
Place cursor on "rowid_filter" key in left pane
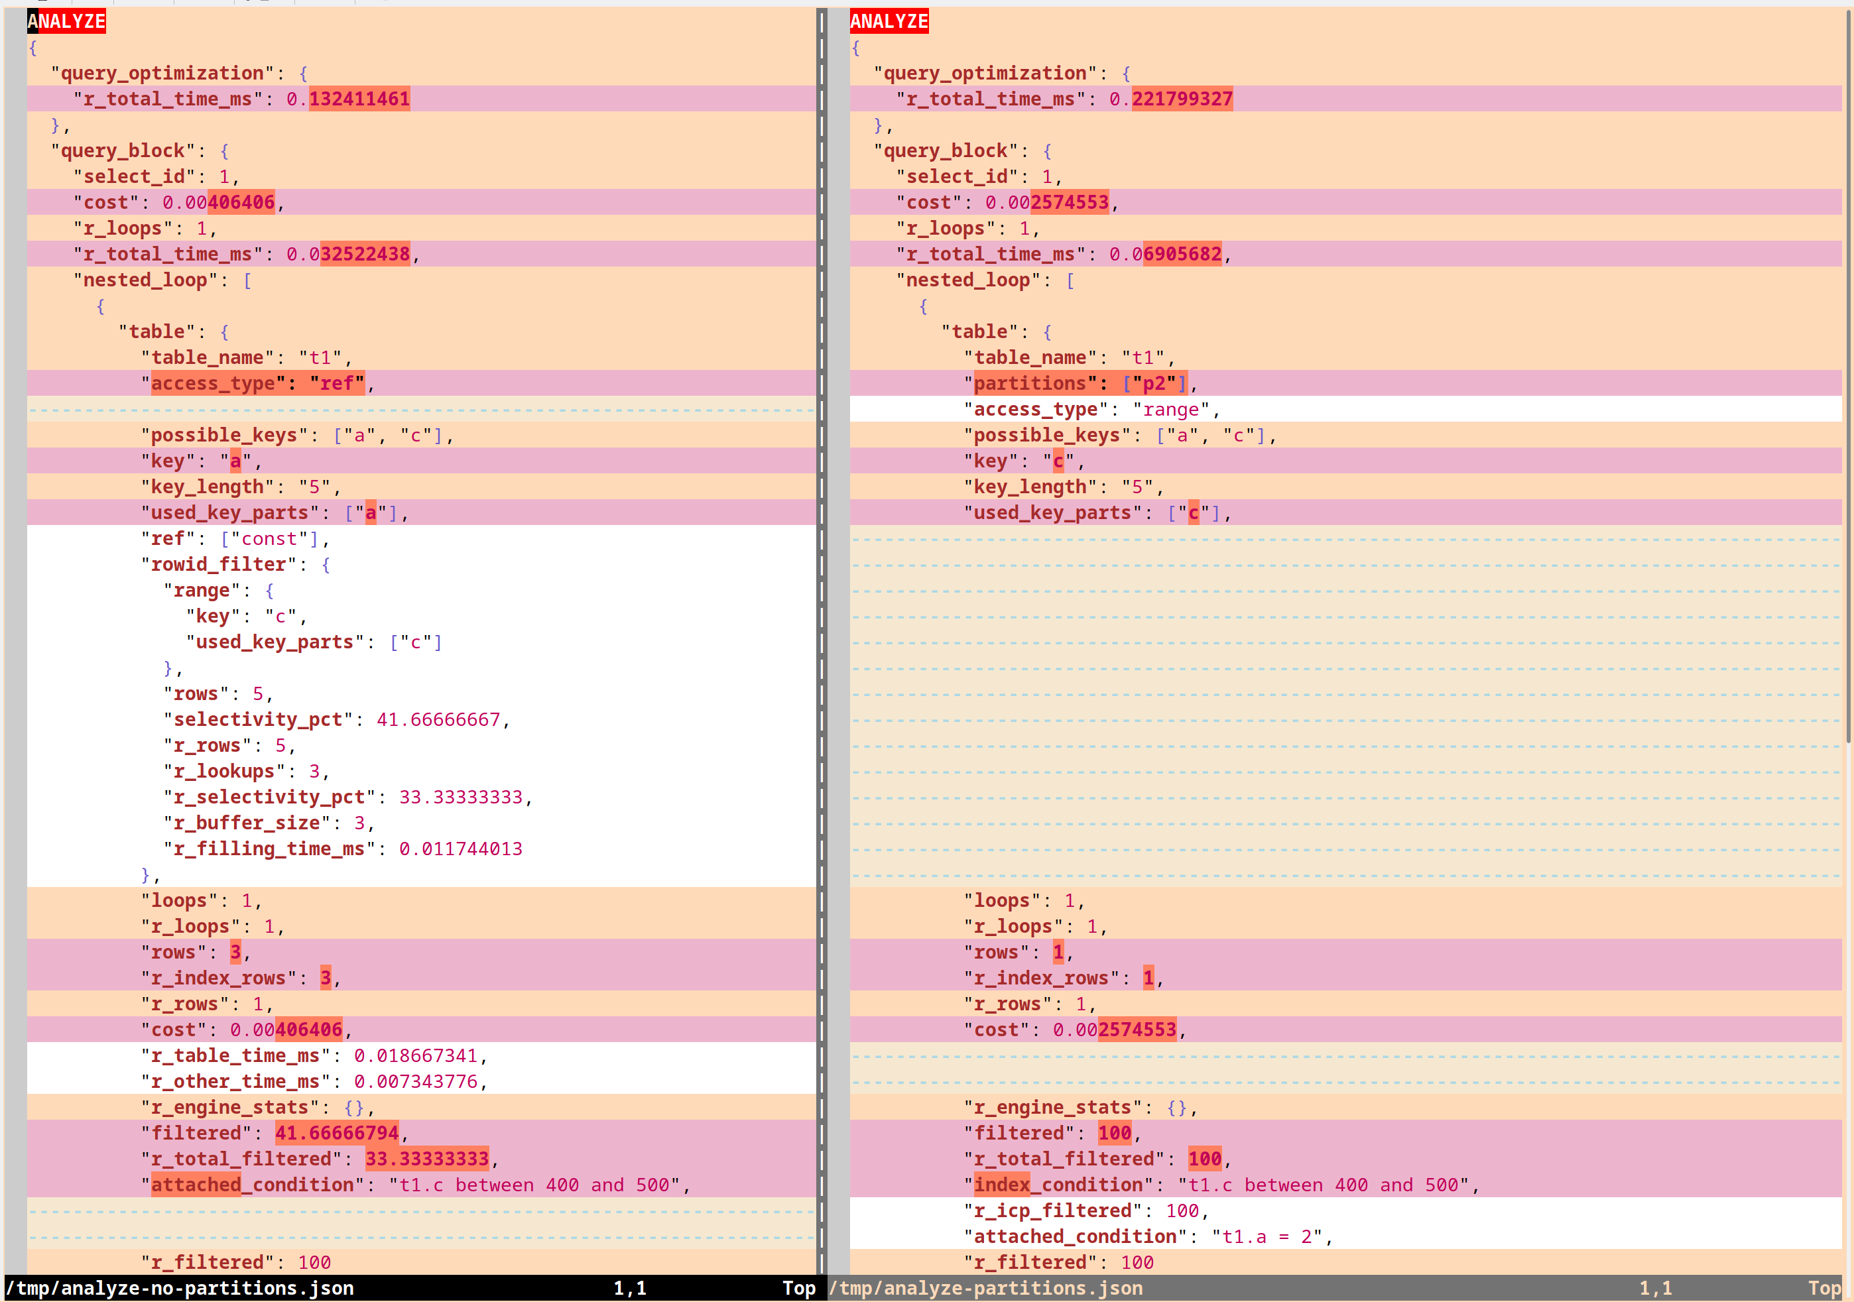tap(218, 564)
